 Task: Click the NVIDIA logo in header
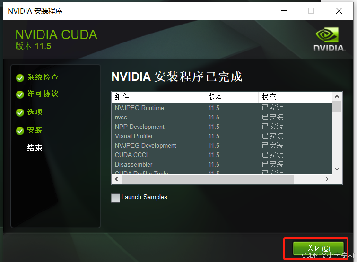tap(328, 39)
